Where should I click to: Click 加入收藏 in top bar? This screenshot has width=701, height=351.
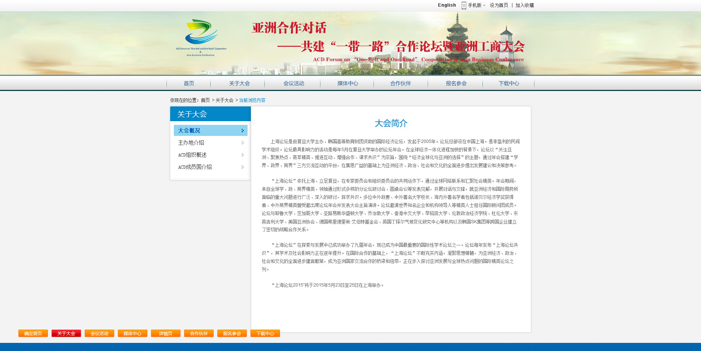525,5
